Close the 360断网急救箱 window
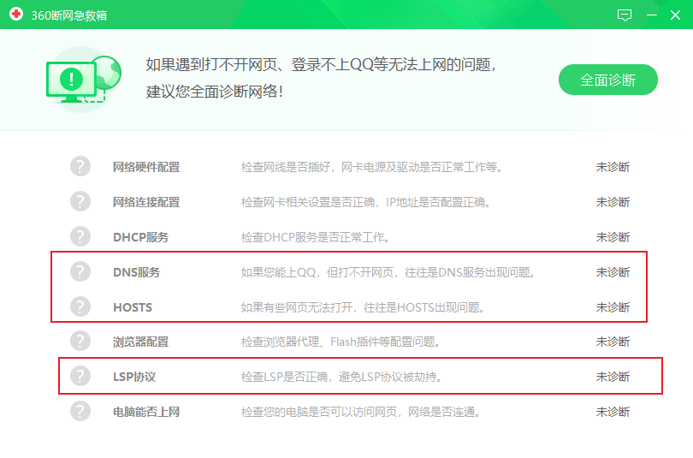Screen dimensions: 693x458 tap(675, 15)
